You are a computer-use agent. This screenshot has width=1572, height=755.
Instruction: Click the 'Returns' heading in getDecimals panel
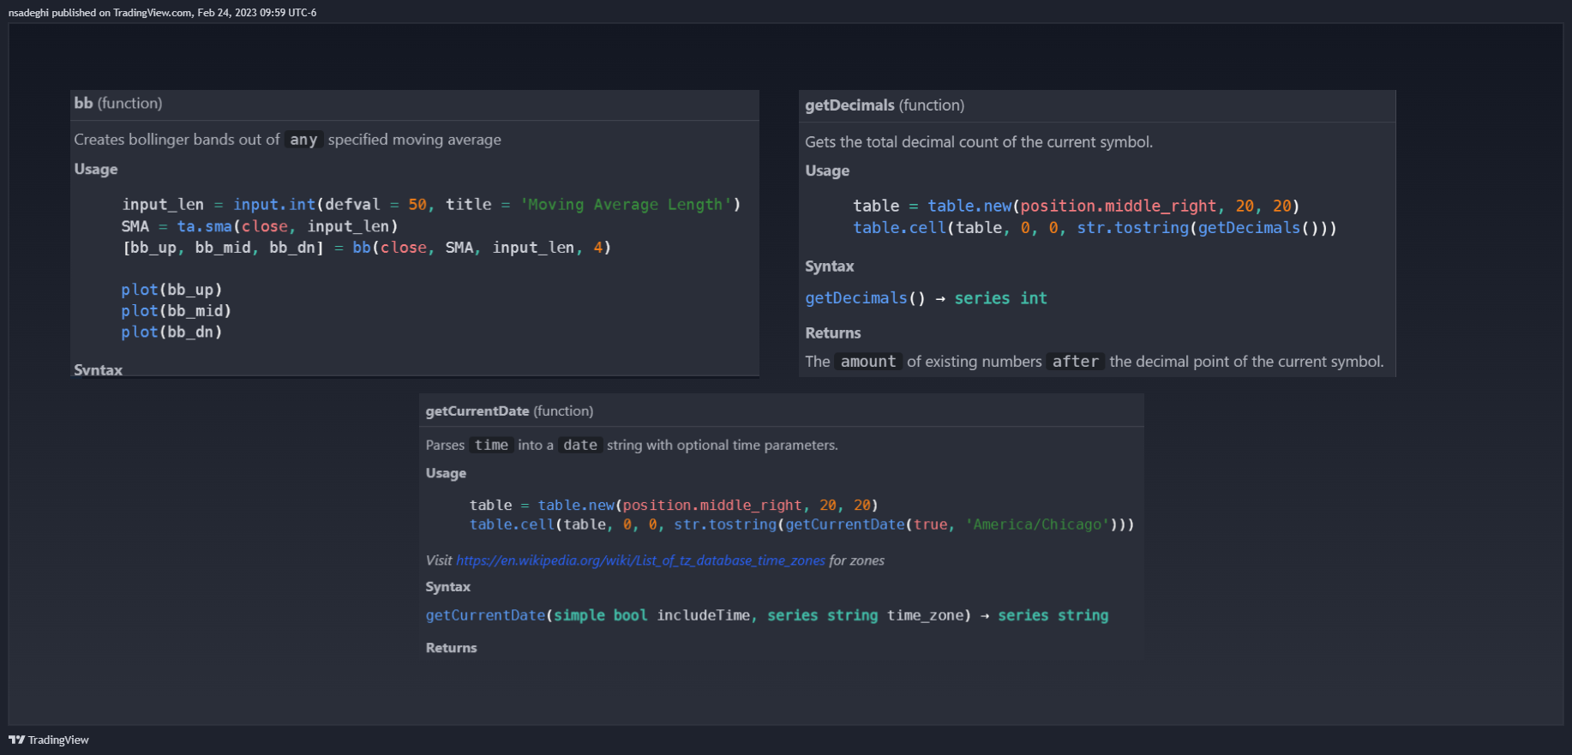click(x=833, y=333)
